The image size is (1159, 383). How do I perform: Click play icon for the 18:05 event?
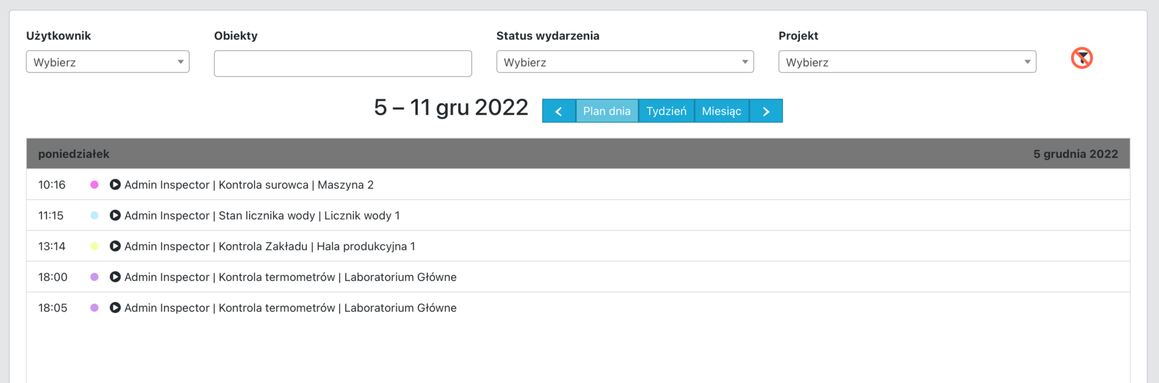click(x=115, y=308)
